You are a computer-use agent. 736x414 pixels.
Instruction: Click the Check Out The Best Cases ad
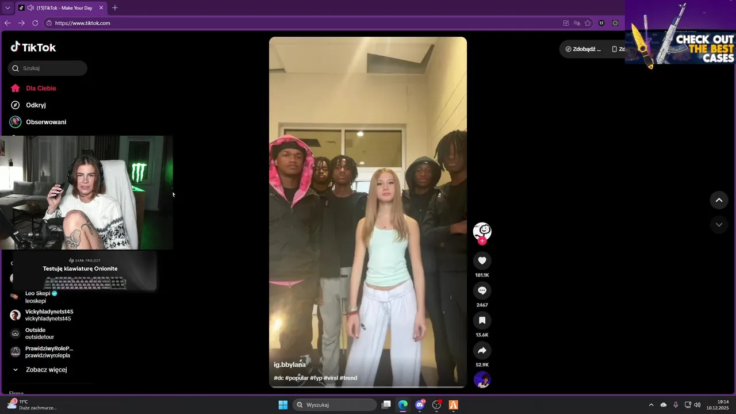coord(680,32)
